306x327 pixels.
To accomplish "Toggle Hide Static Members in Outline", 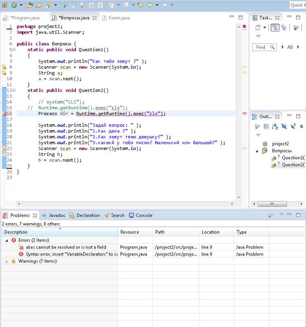I will coord(293,127).
